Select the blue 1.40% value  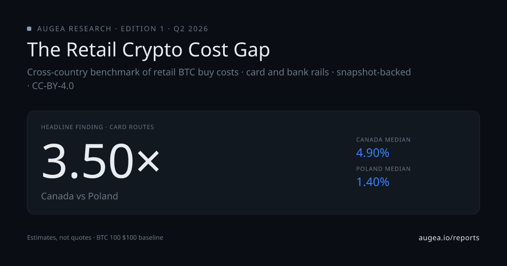372,182
